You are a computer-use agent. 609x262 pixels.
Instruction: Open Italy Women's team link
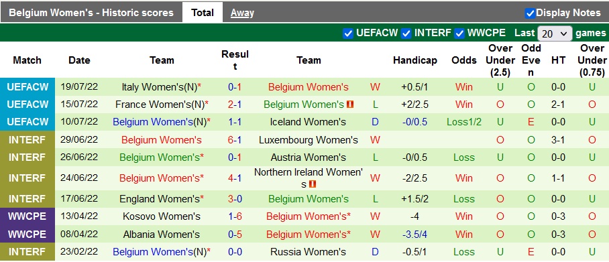(x=159, y=87)
